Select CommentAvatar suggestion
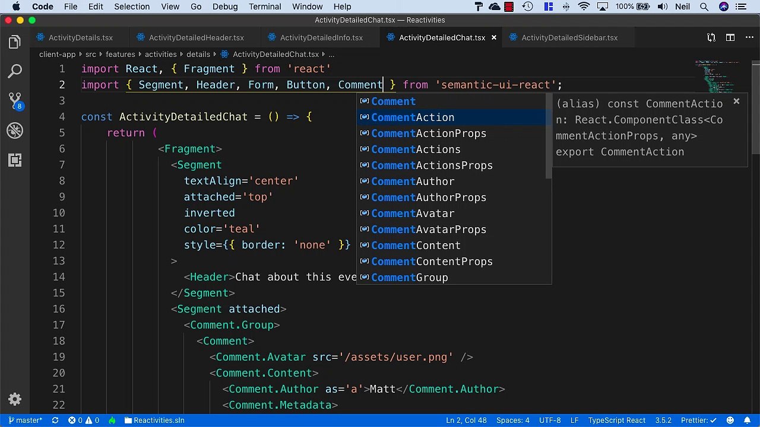The height and width of the screenshot is (427, 760). coord(451,213)
